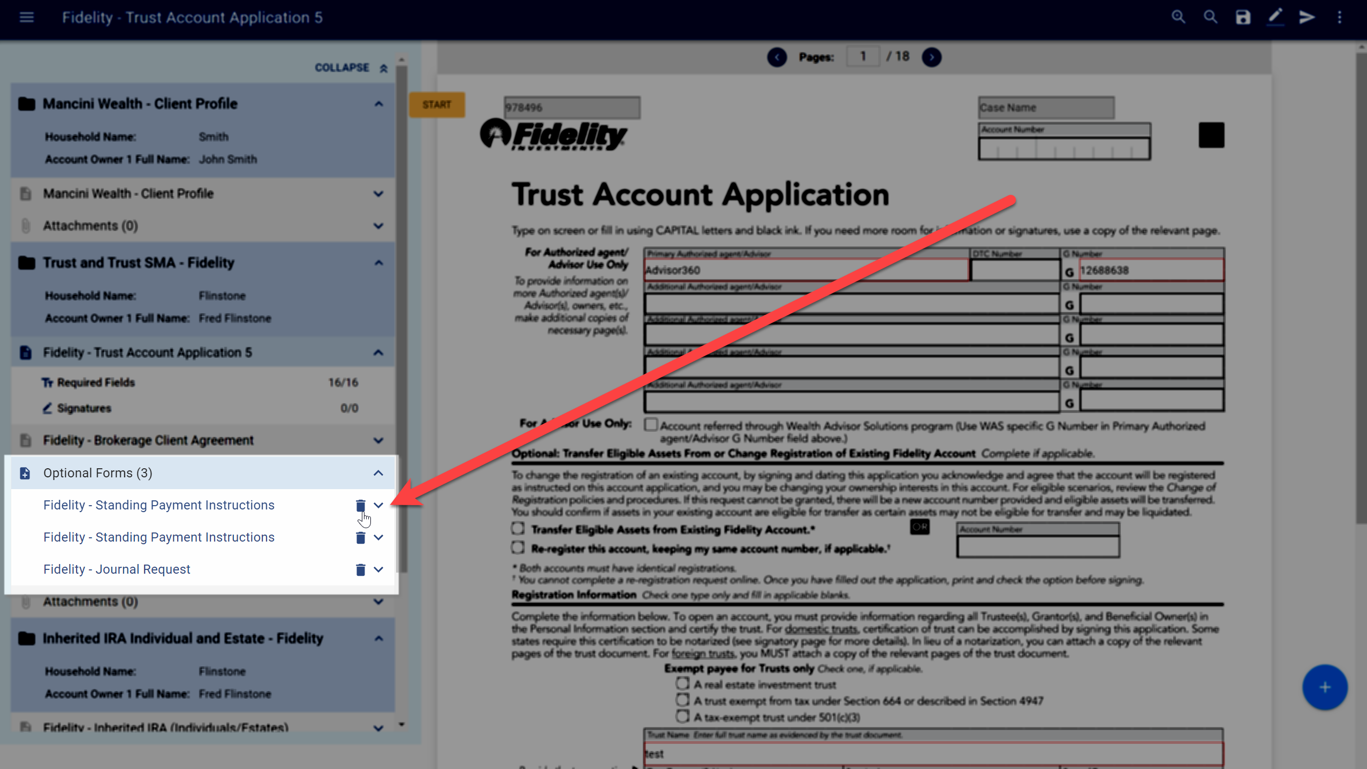Click the Tr icon beside Required Fields
This screenshot has width=1367, height=769.
47,383
